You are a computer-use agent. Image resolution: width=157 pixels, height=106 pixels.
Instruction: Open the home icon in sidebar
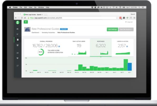[x=17, y=29]
